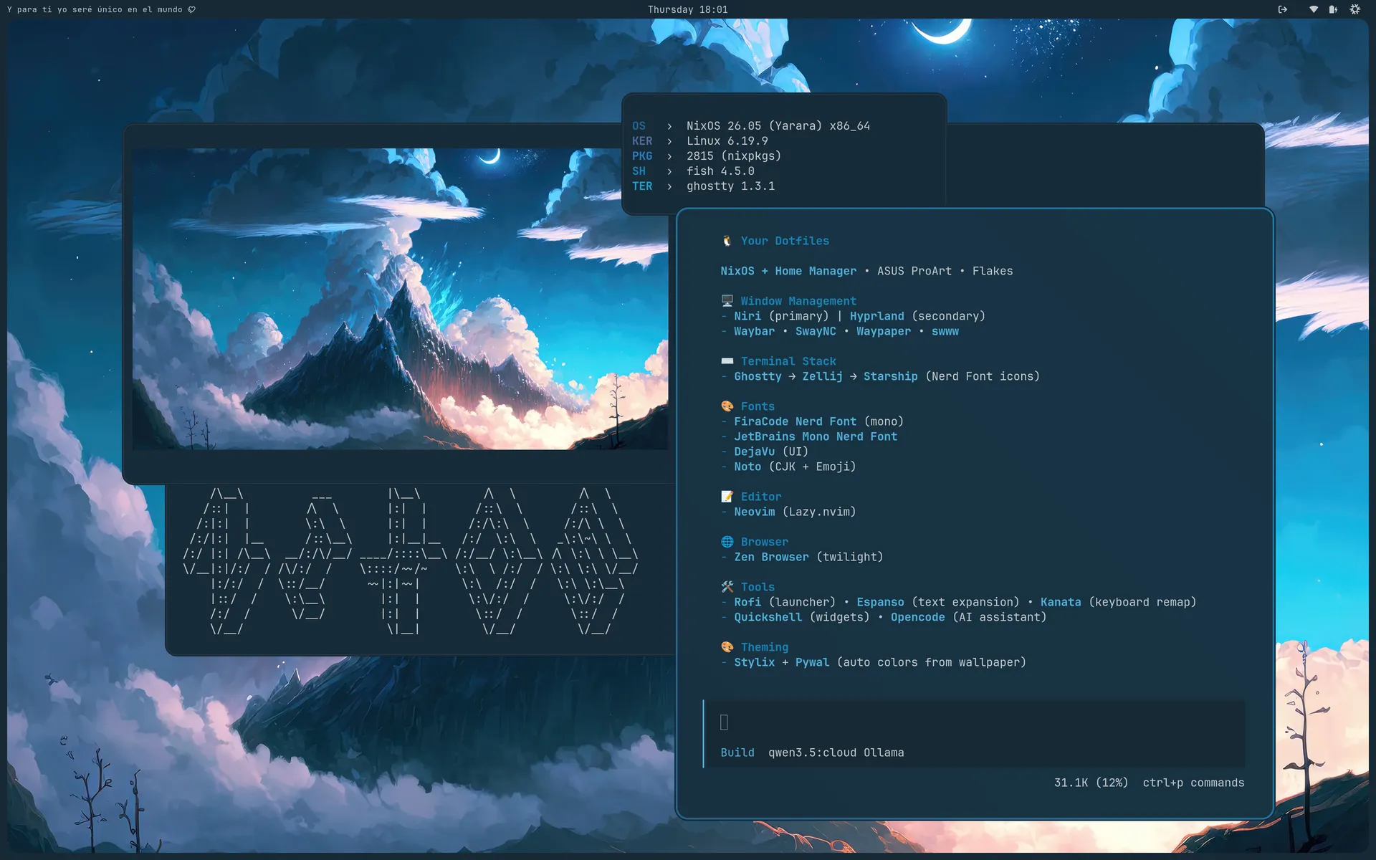
Task: Click 'Niri' in Window Management list
Action: tap(747, 316)
